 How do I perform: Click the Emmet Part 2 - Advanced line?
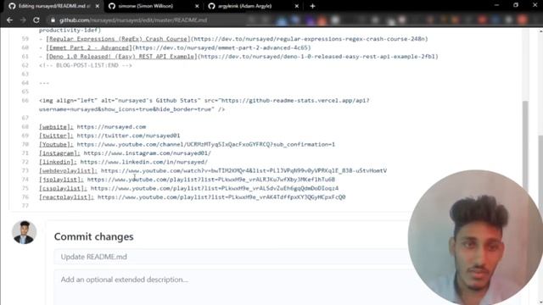click(x=175, y=47)
